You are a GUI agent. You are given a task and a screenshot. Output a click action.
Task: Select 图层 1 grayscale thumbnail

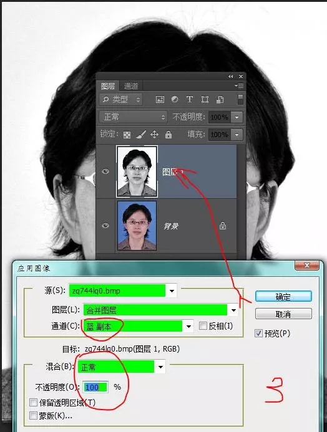click(x=137, y=171)
